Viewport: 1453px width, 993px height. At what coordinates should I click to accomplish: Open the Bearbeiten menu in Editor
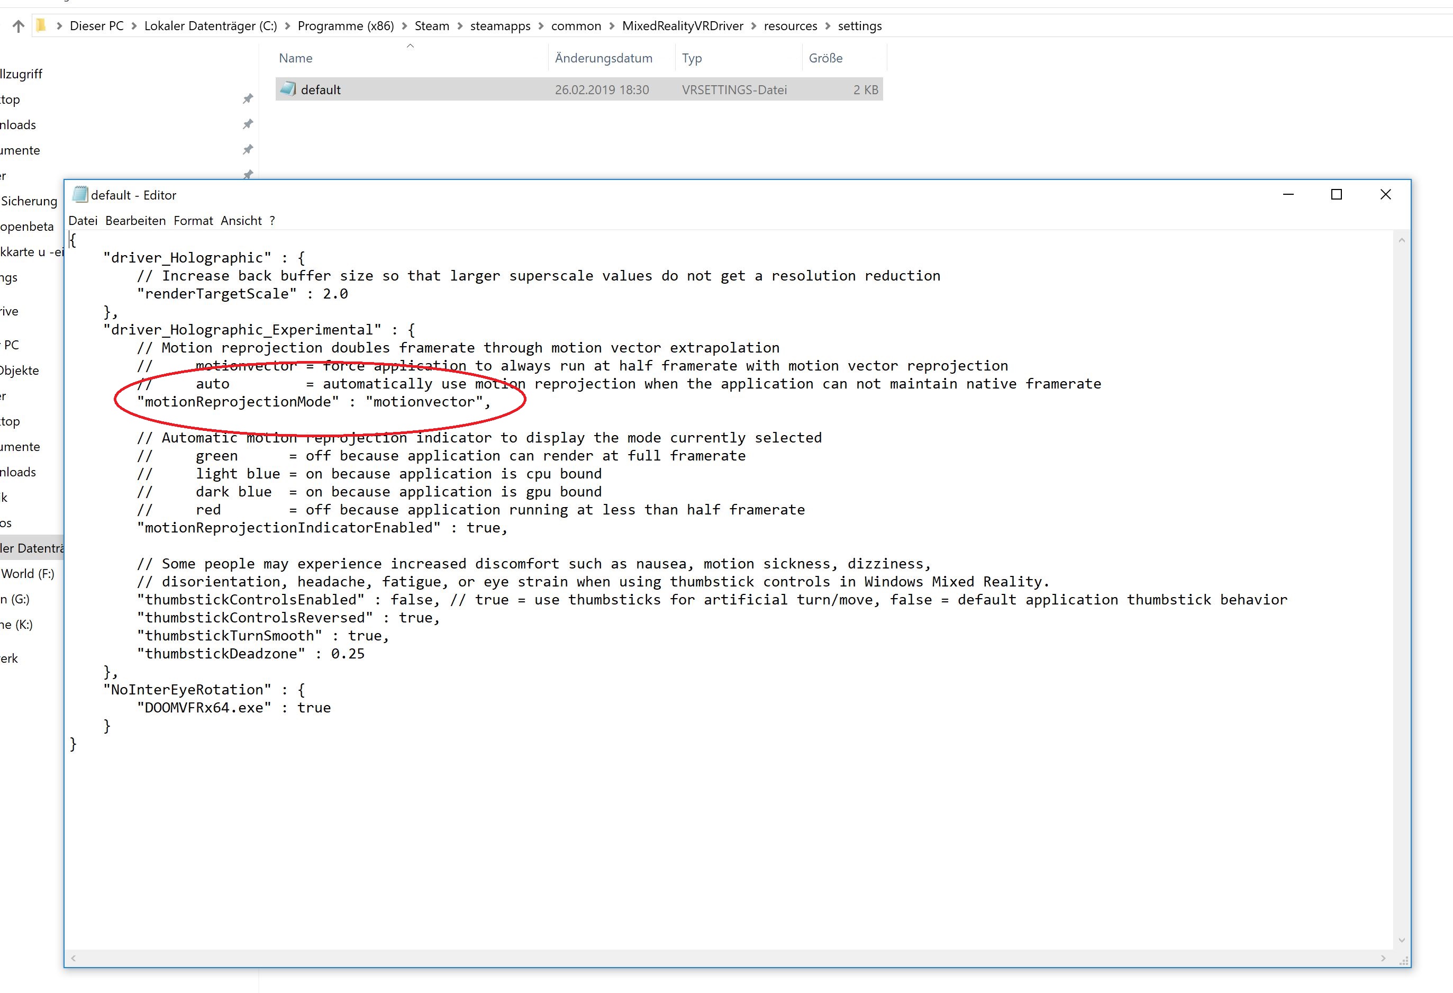(x=135, y=221)
